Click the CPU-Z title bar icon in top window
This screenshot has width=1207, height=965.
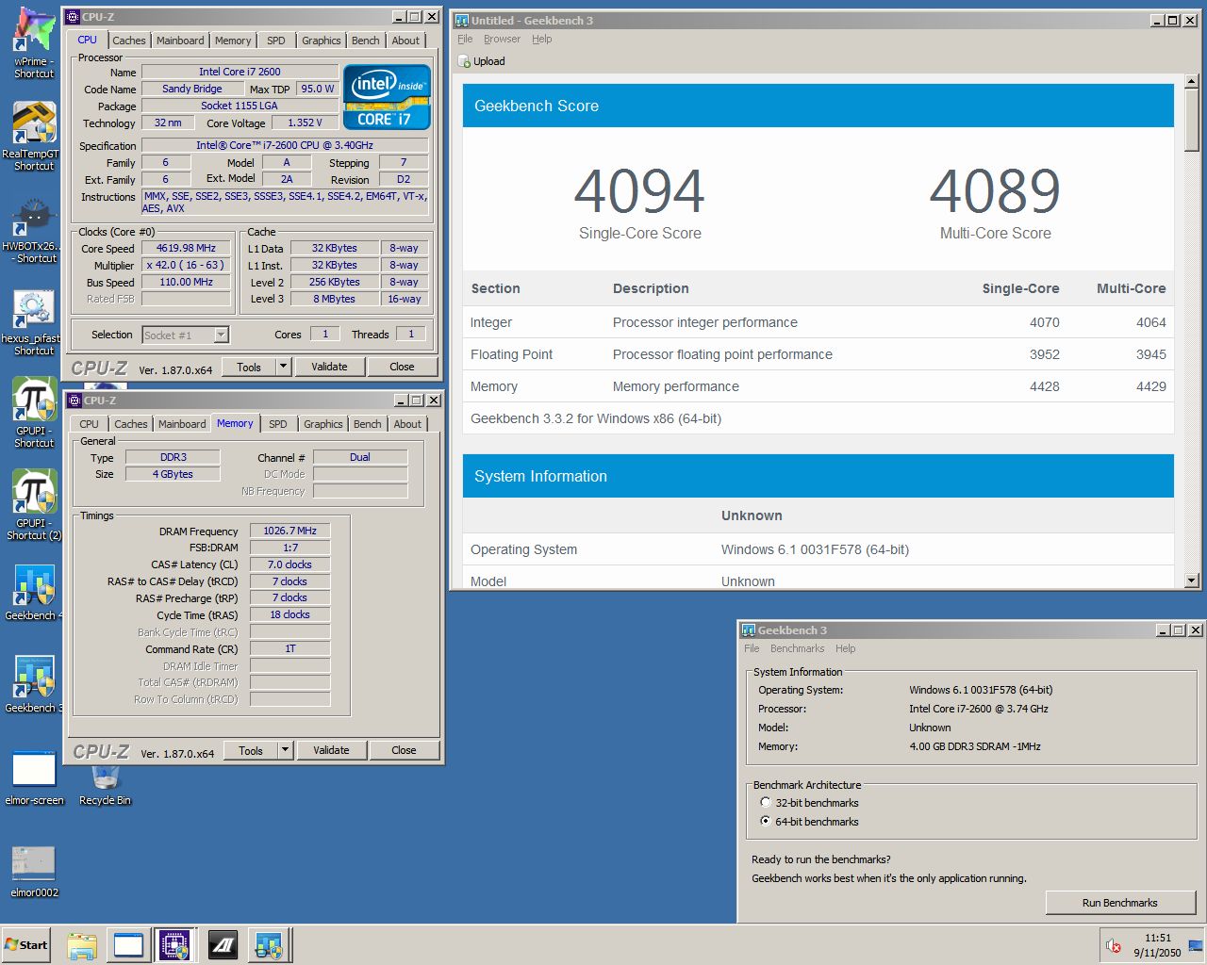click(x=73, y=17)
